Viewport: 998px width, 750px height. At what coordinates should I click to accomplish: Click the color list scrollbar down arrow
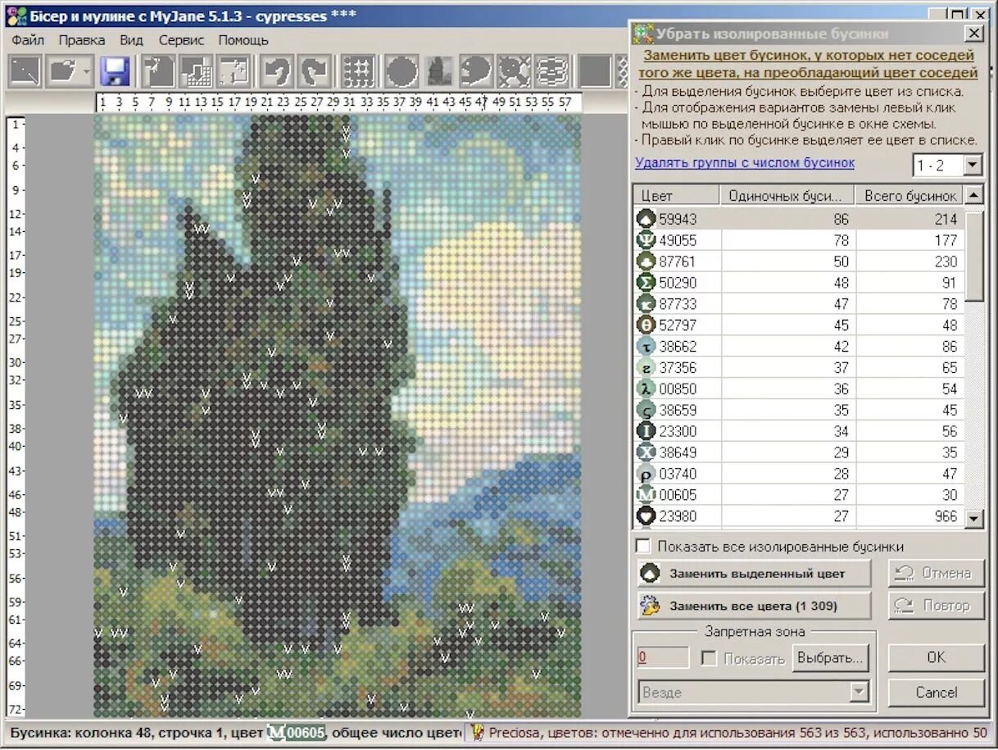tap(973, 518)
